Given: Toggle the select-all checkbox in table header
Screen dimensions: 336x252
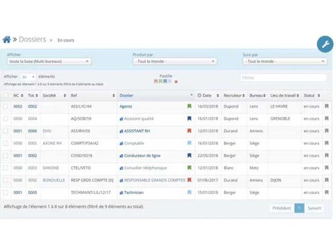Looking at the screenshot, I should point(5,95).
